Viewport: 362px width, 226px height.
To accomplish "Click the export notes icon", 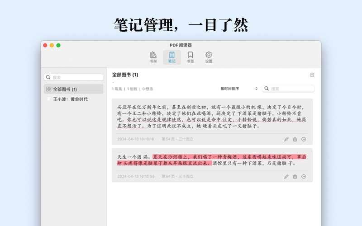I will [312, 75].
